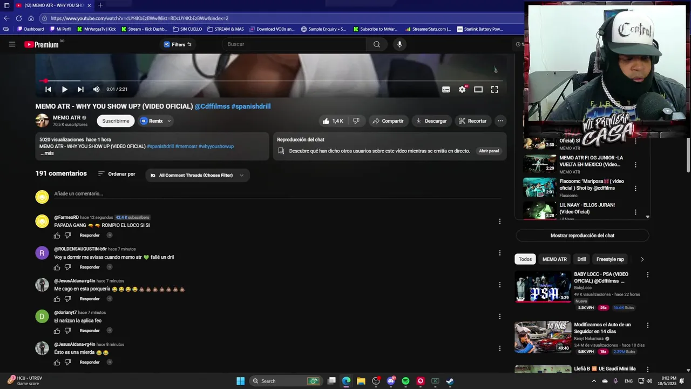Open options for LIL NAAY playlist item
The width and height of the screenshot is (691, 389).
pos(635,212)
